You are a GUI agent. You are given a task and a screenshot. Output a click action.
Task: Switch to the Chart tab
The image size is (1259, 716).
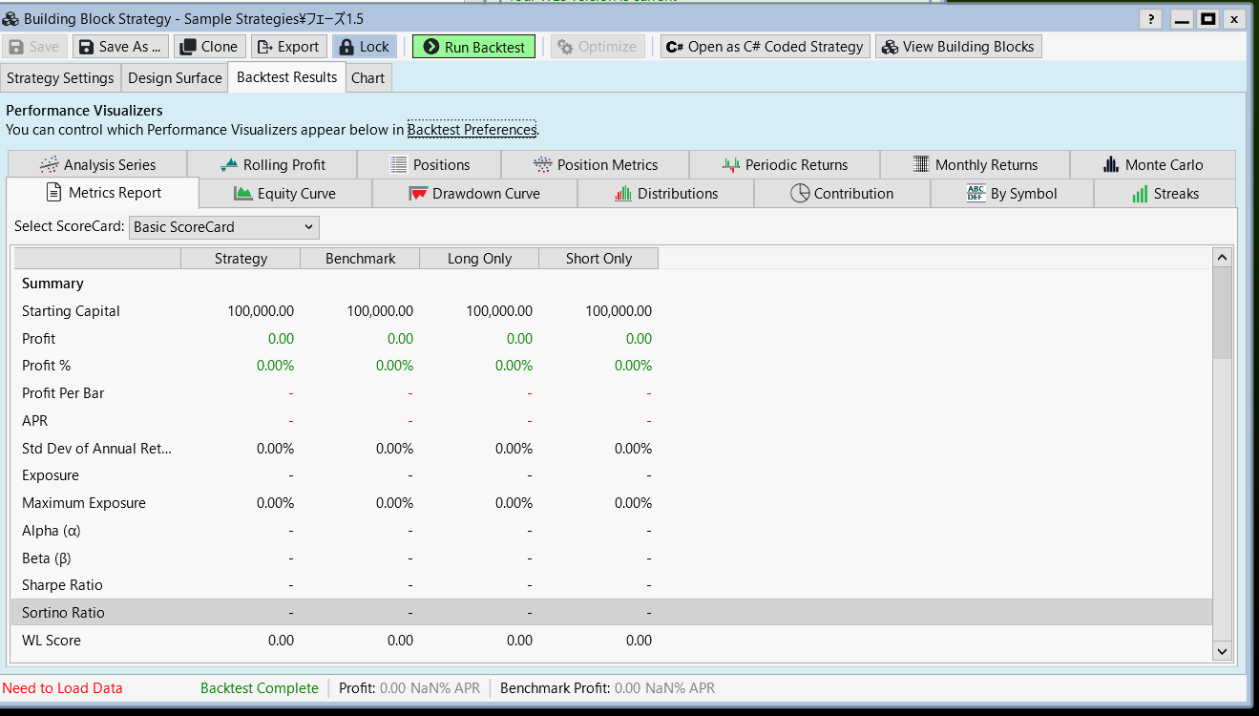pyautogui.click(x=367, y=78)
